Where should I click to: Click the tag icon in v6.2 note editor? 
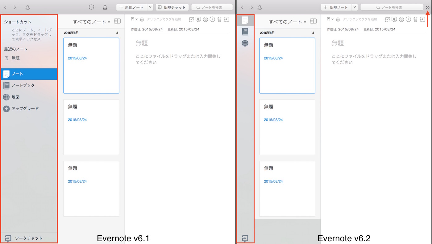(338, 19)
